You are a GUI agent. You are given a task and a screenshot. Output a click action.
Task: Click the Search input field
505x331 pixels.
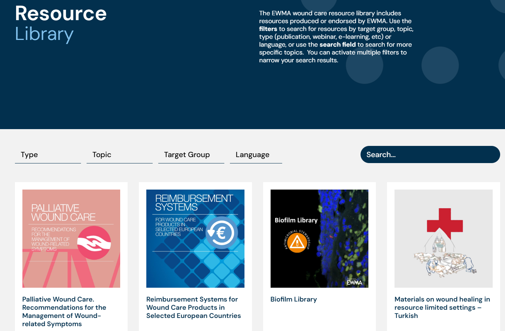430,154
